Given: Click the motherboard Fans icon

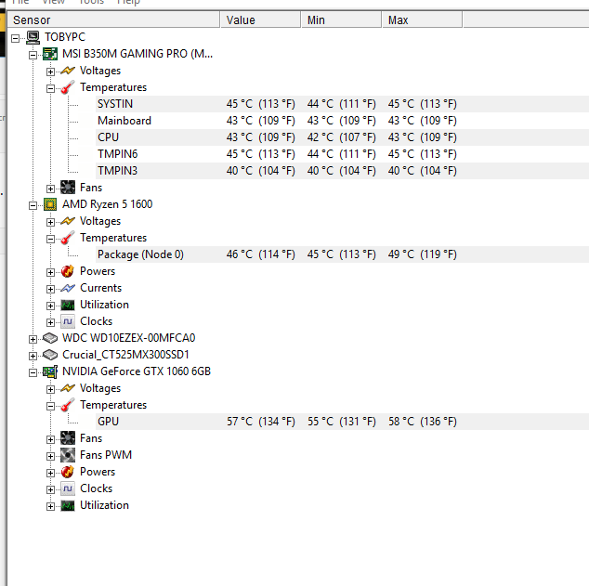Looking at the screenshot, I should coord(68,188).
